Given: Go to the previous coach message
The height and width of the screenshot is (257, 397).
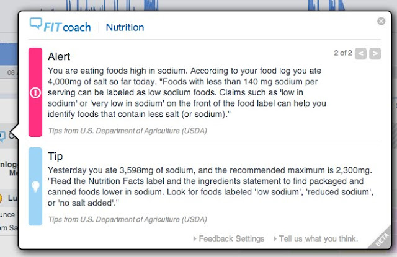Looking at the screenshot, I should (360, 54).
